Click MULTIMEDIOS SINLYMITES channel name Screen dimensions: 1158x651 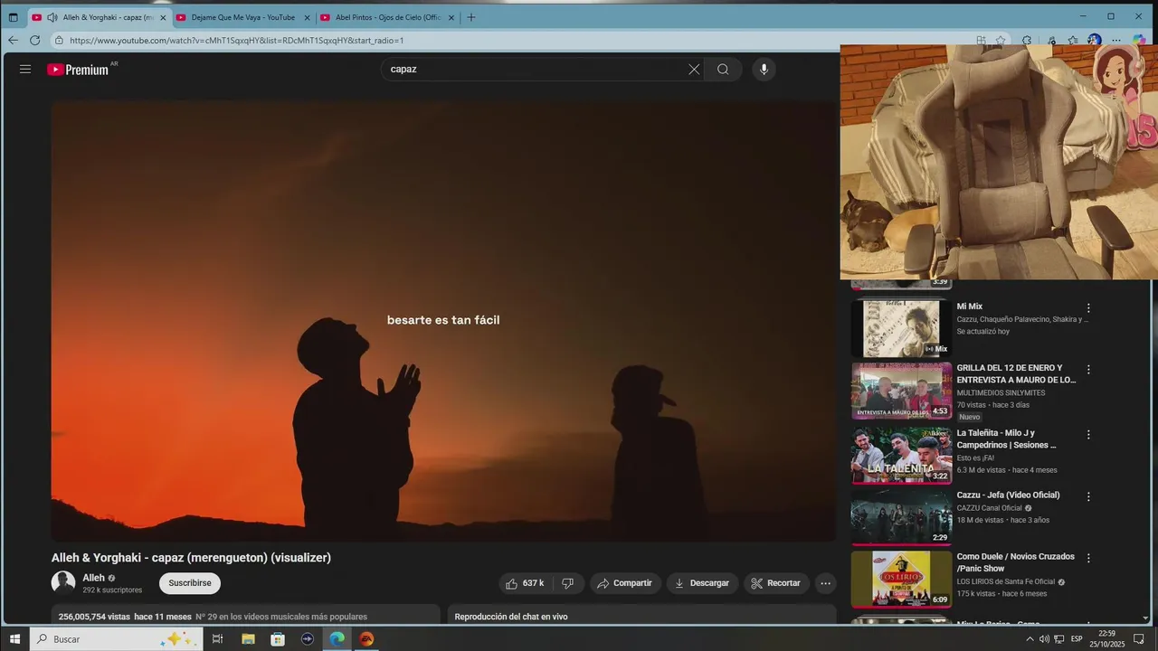coord(1001,392)
